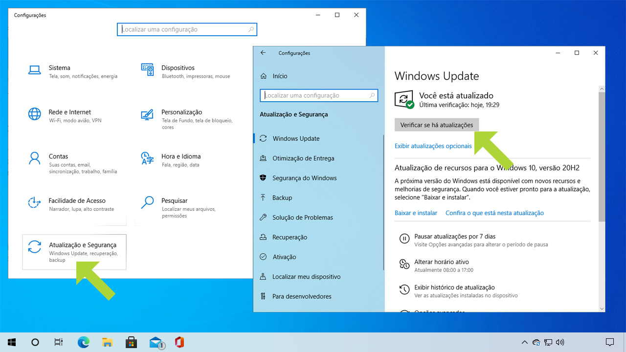Open Exibir atualizações opcionais link
This screenshot has height=352, width=626.
[x=433, y=146]
